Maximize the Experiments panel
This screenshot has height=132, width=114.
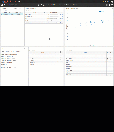tap(23, 8)
